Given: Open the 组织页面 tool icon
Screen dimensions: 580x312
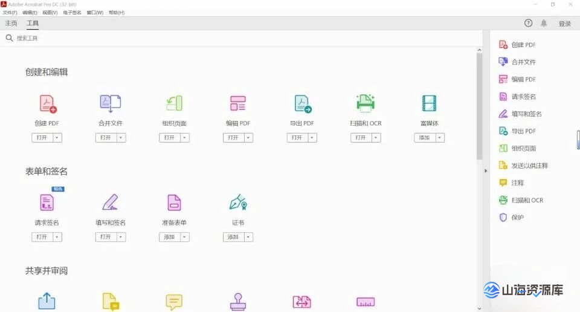Looking at the screenshot, I should click(174, 103).
